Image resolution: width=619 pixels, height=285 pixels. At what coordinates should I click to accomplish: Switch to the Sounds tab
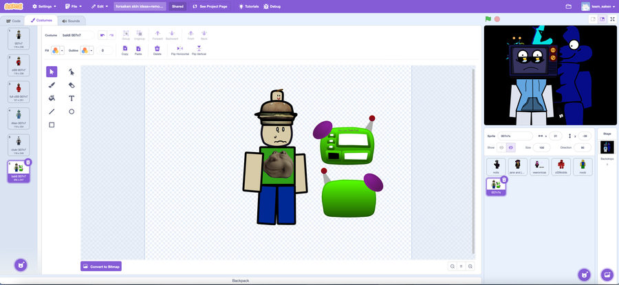[71, 21]
